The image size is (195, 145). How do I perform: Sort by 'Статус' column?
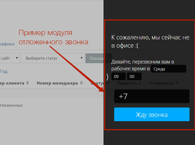click(100, 83)
